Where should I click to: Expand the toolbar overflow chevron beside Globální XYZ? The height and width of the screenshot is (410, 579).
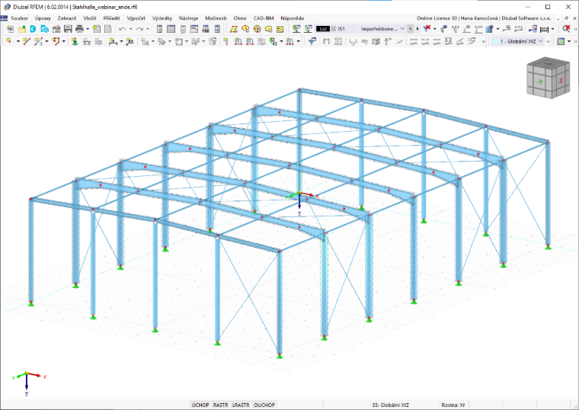tap(549, 41)
